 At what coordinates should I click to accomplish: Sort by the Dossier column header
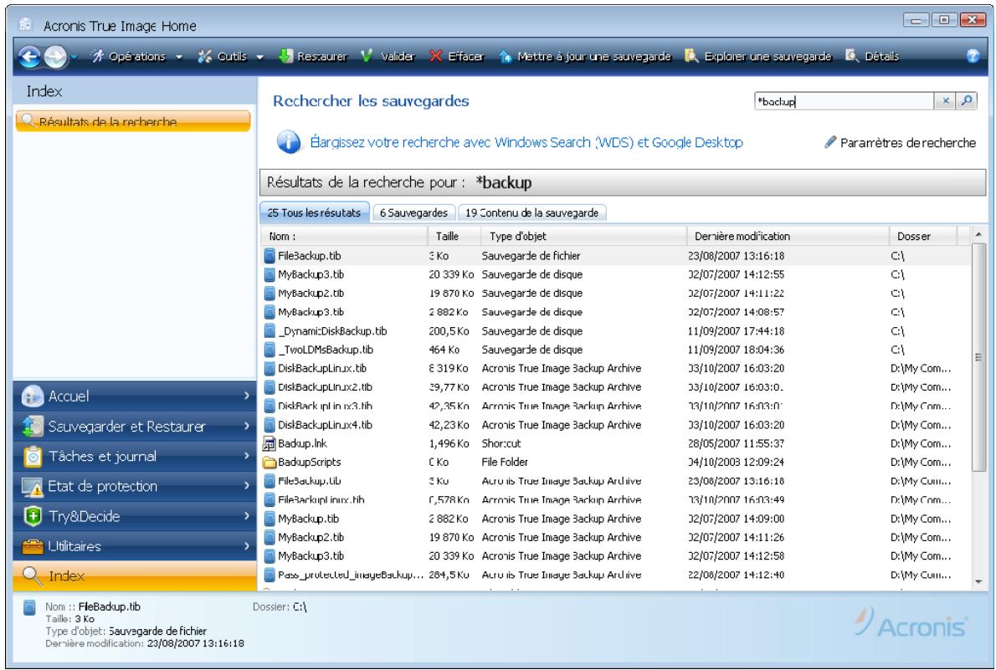coord(923,236)
